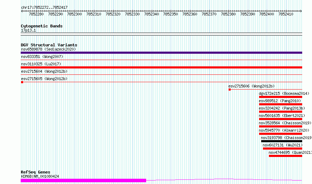Click the red start block of esv2715606

[230, 90]
